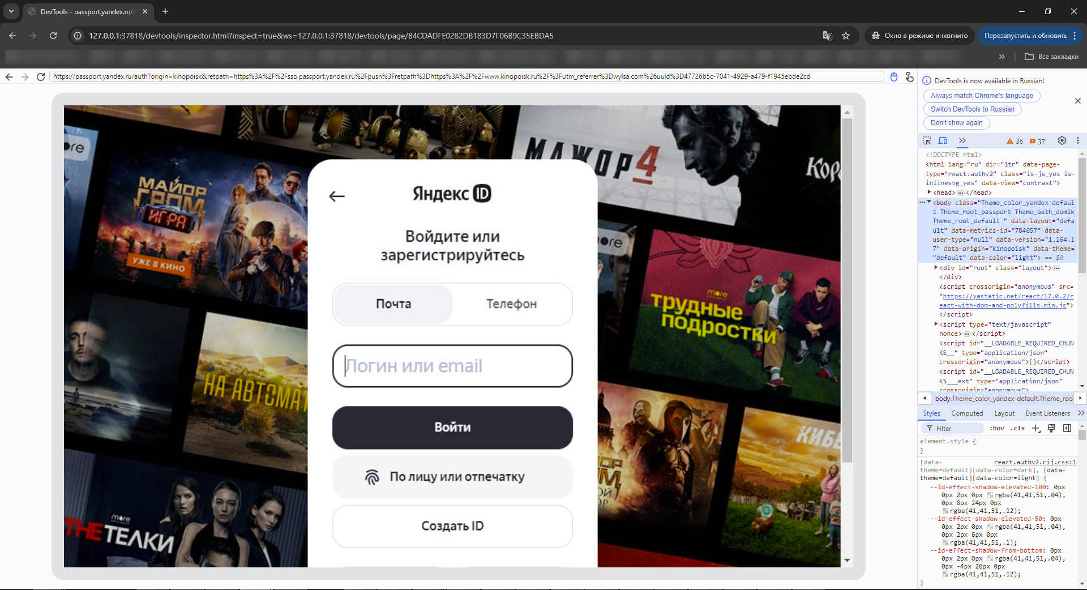
Task: Toggle the .cls element classes panel
Action: pos(1017,429)
